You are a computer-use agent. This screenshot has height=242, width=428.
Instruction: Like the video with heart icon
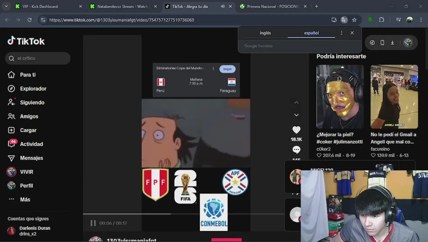tap(296, 130)
